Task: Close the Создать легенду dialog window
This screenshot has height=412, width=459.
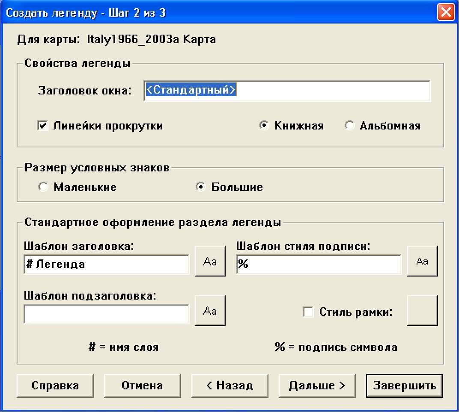Action: (446, 13)
